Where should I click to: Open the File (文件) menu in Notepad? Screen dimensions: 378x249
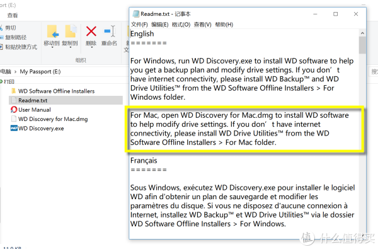coord(139,25)
